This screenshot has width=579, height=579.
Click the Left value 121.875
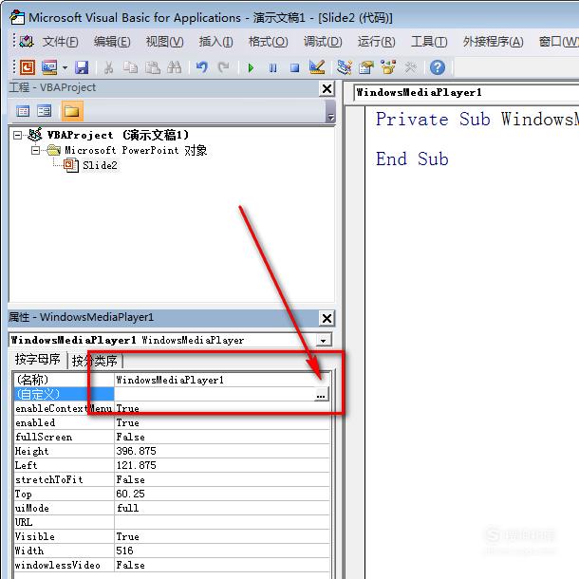pyautogui.click(x=221, y=465)
